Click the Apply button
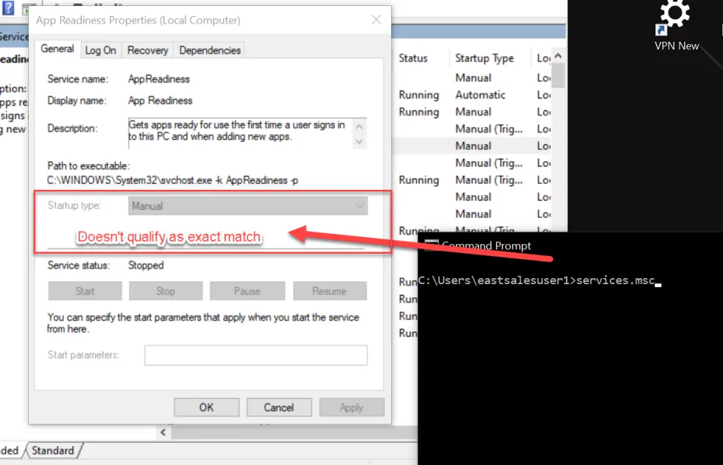Viewport: 723px width, 465px height. click(x=351, y=407)
